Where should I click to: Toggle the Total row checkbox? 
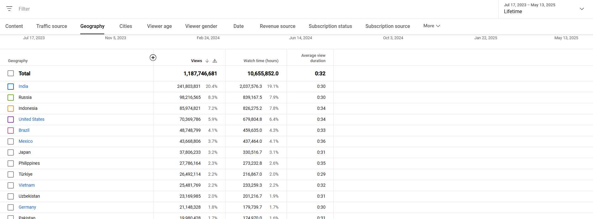(x=11, y=73)
